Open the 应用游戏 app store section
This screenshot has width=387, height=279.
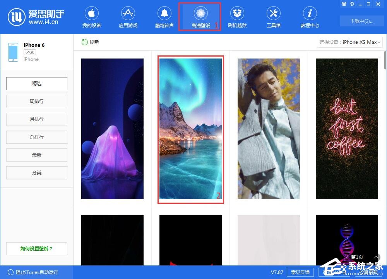[x=128, y=16]
